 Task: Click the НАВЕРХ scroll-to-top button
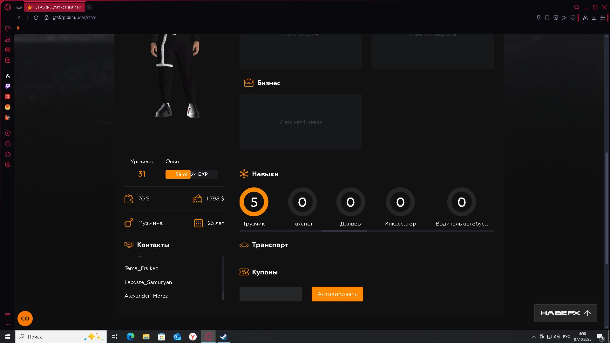[565, 313]
